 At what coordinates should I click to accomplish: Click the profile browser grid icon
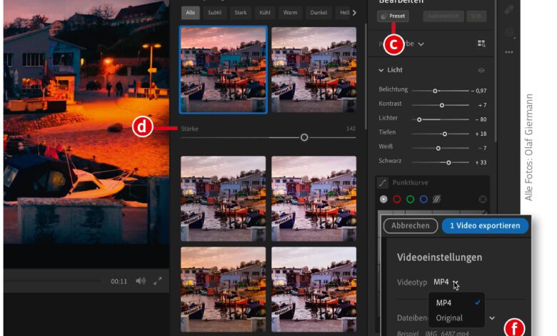(x=481, y=44)
